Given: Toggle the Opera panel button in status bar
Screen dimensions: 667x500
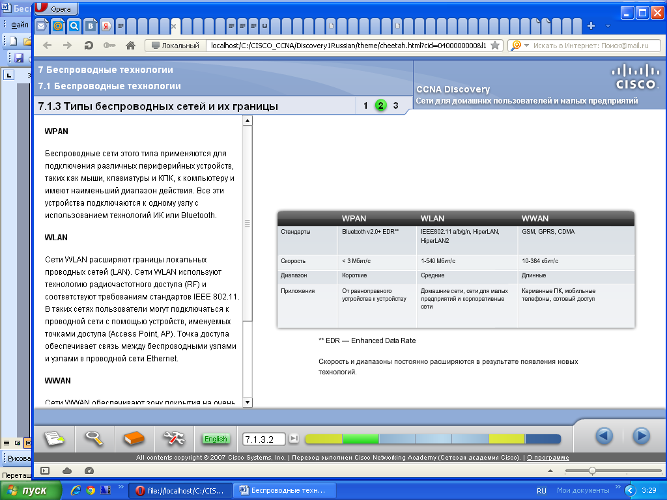Looking at the screenshot, I should 45,471.
